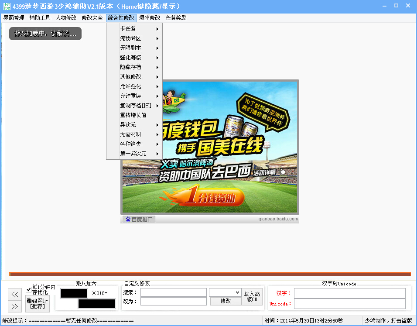417x326 pixels.
Task: Open the 辅助工具 menu
Action: click(x=40, y=18)
